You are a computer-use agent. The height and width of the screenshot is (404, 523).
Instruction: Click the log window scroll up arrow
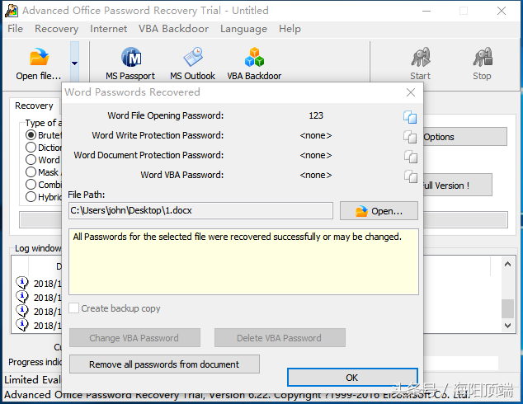pyautogui.click(x=507, y=265)
